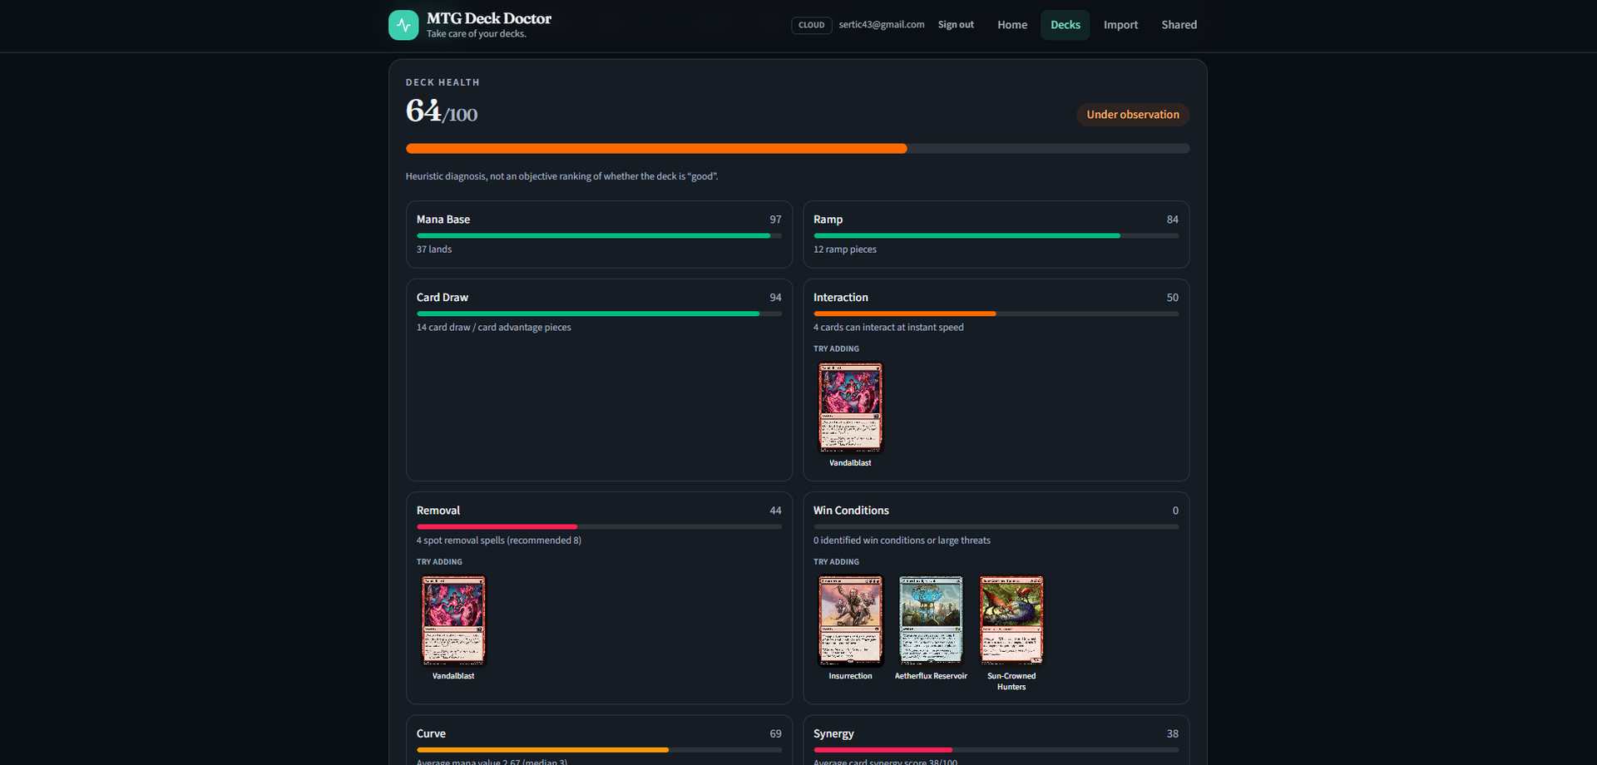1597x765 pixels.
Task: Click the Curve score 69
Action: [x=775, y=733]
